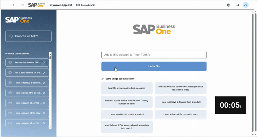257x137 pixels.
Task: Delete the 'Add a 15% discount to Trito...' conversation
Action: (44, 73)
